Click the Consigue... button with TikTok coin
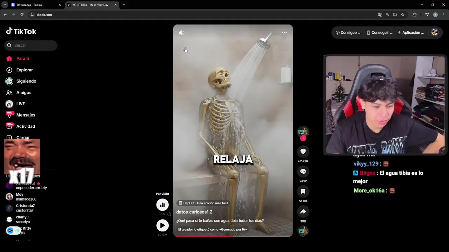 [348, 33]
